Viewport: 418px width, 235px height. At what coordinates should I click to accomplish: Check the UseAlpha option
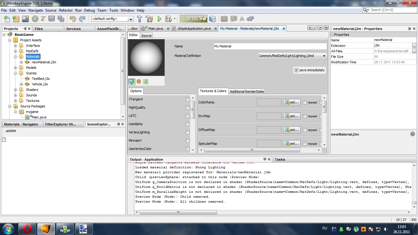tap(187, 124)
